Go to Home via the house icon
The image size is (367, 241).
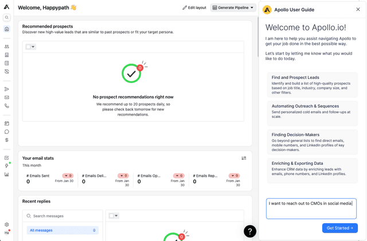click(x=6, y=29)
